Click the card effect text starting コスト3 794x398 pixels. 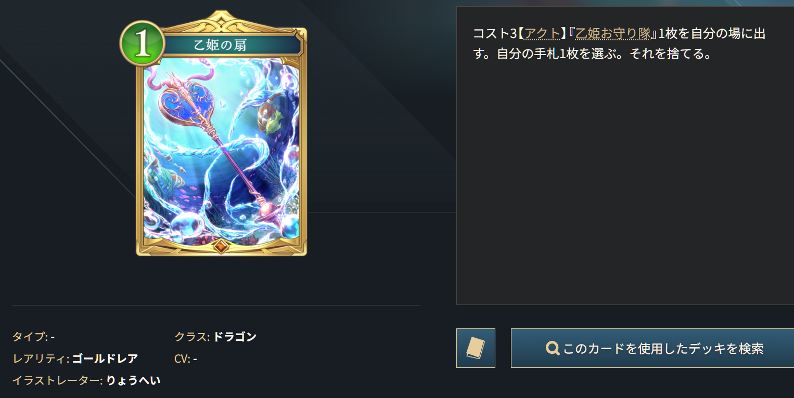(619, 44)
